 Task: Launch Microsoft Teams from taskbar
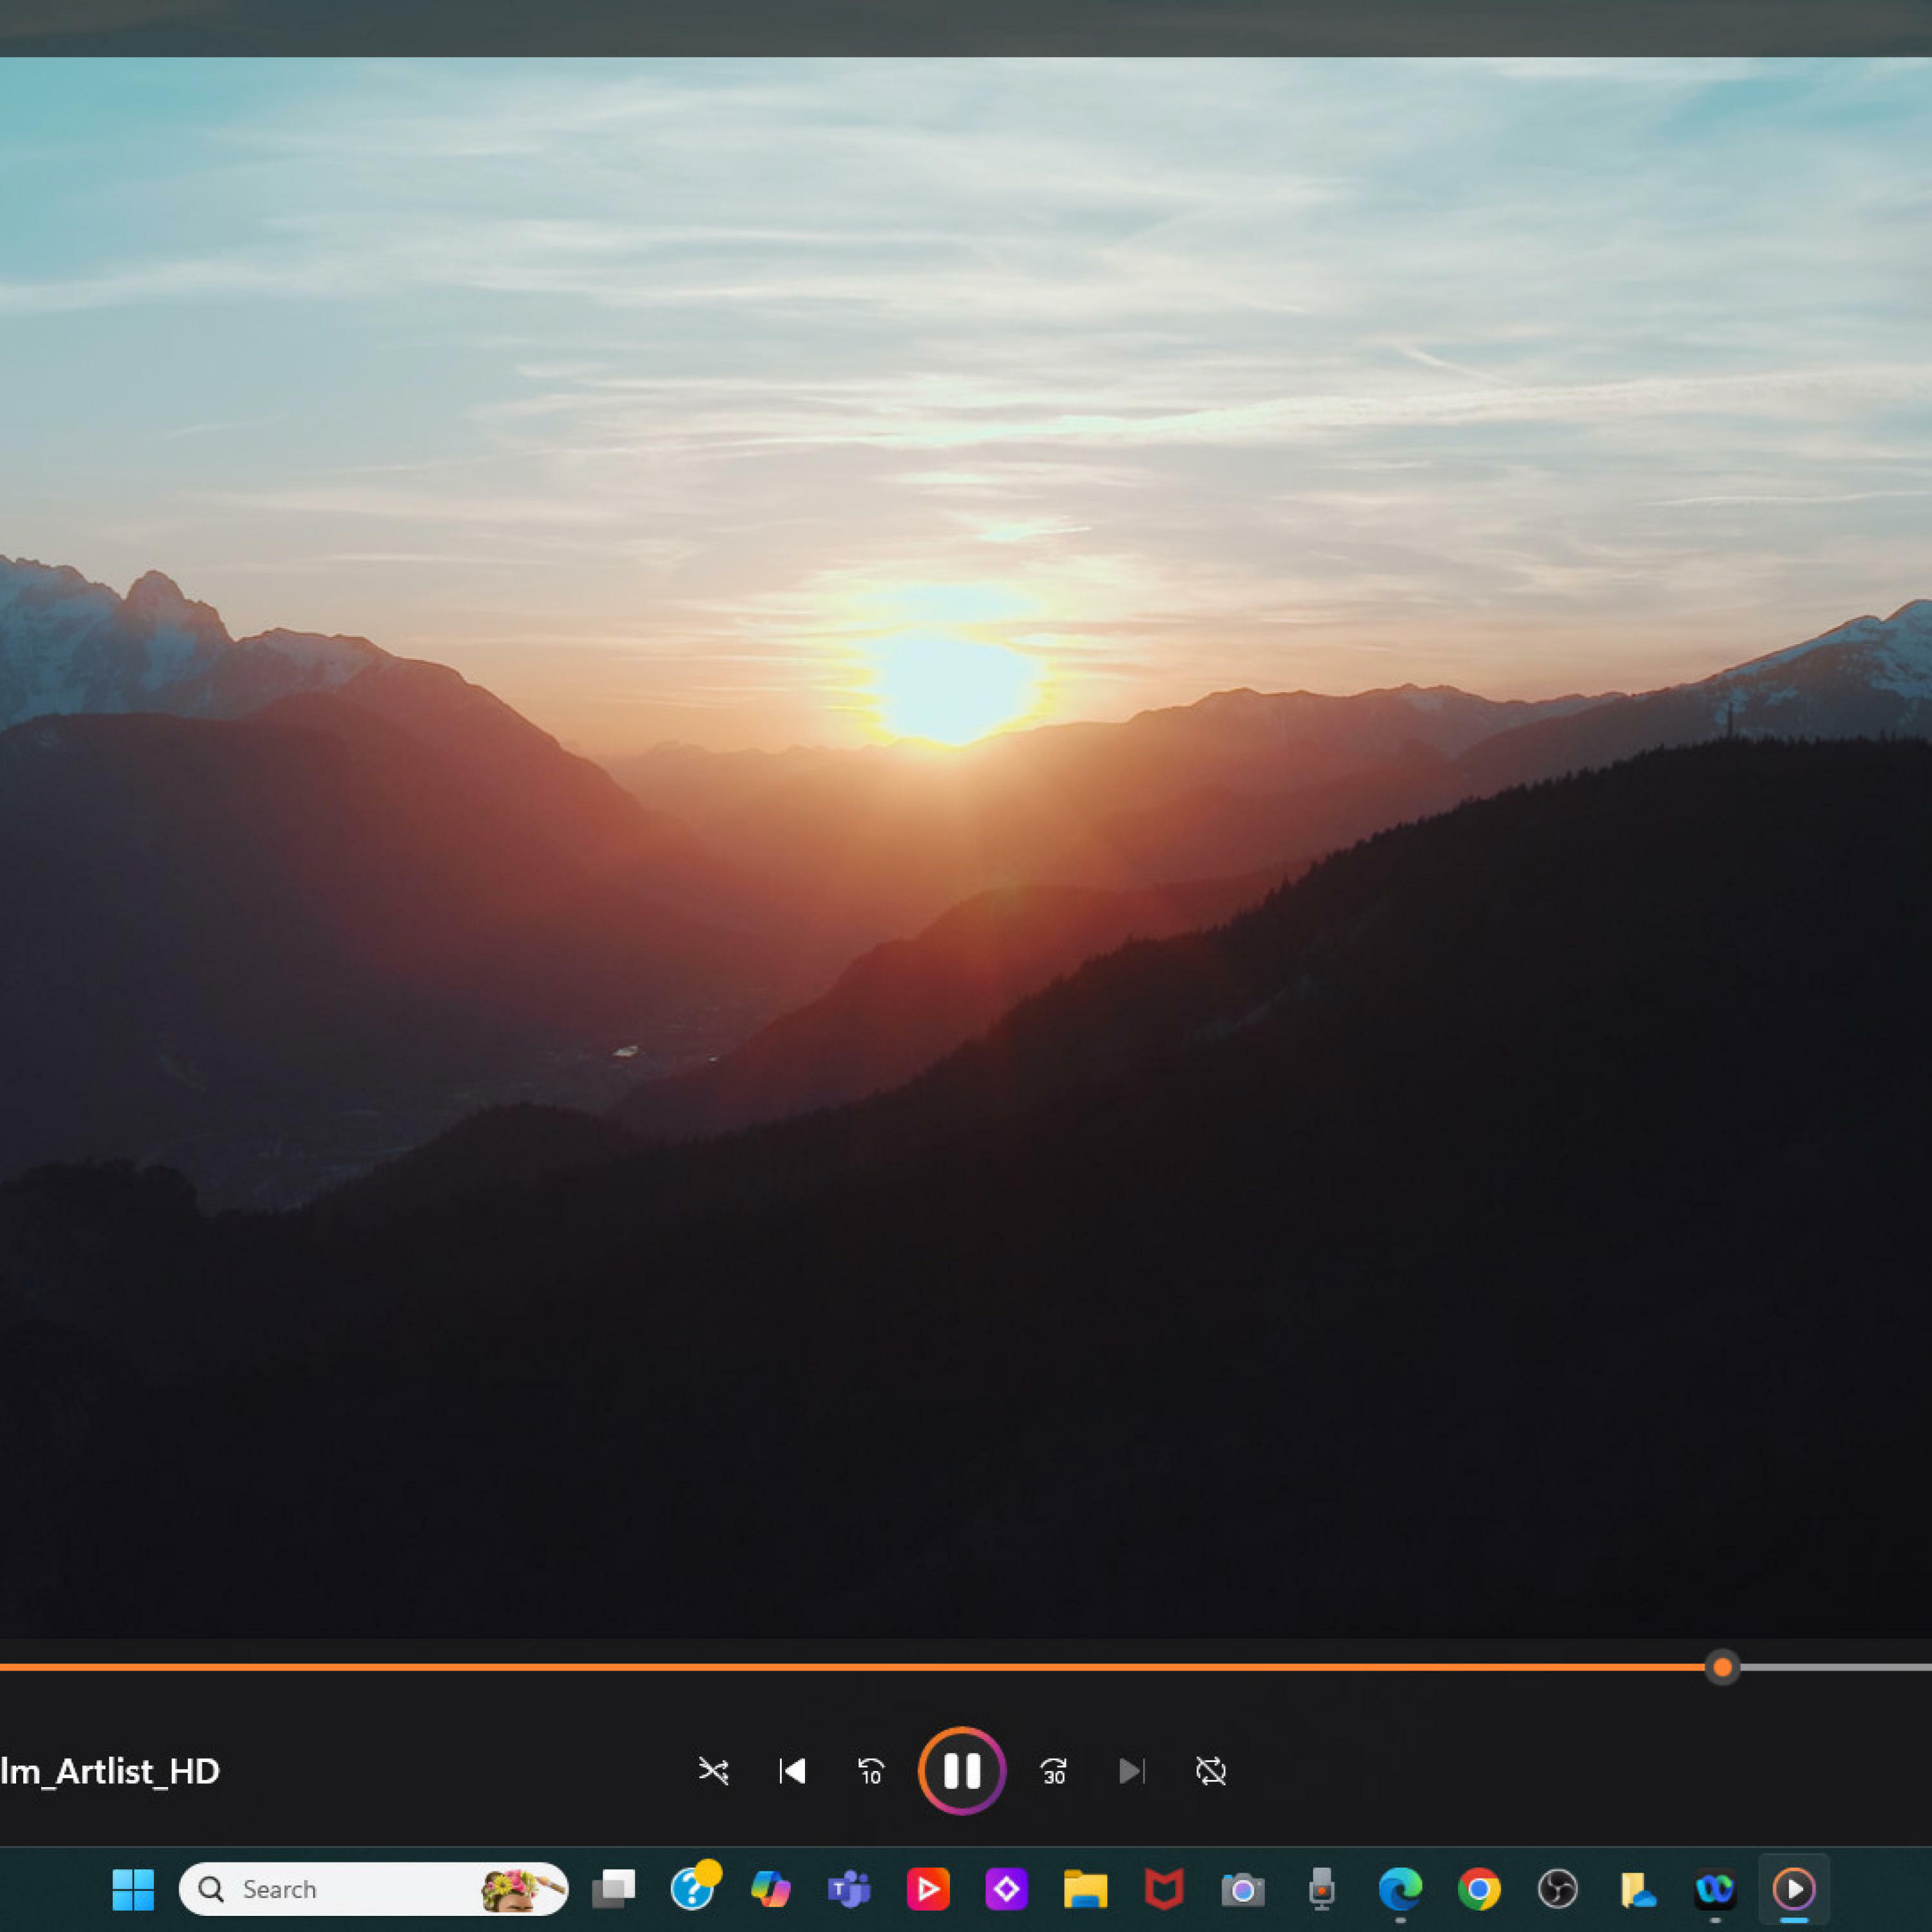849,1889
